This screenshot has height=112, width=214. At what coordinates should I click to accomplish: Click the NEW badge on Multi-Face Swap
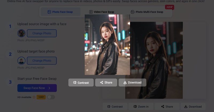tap(170, 7)
